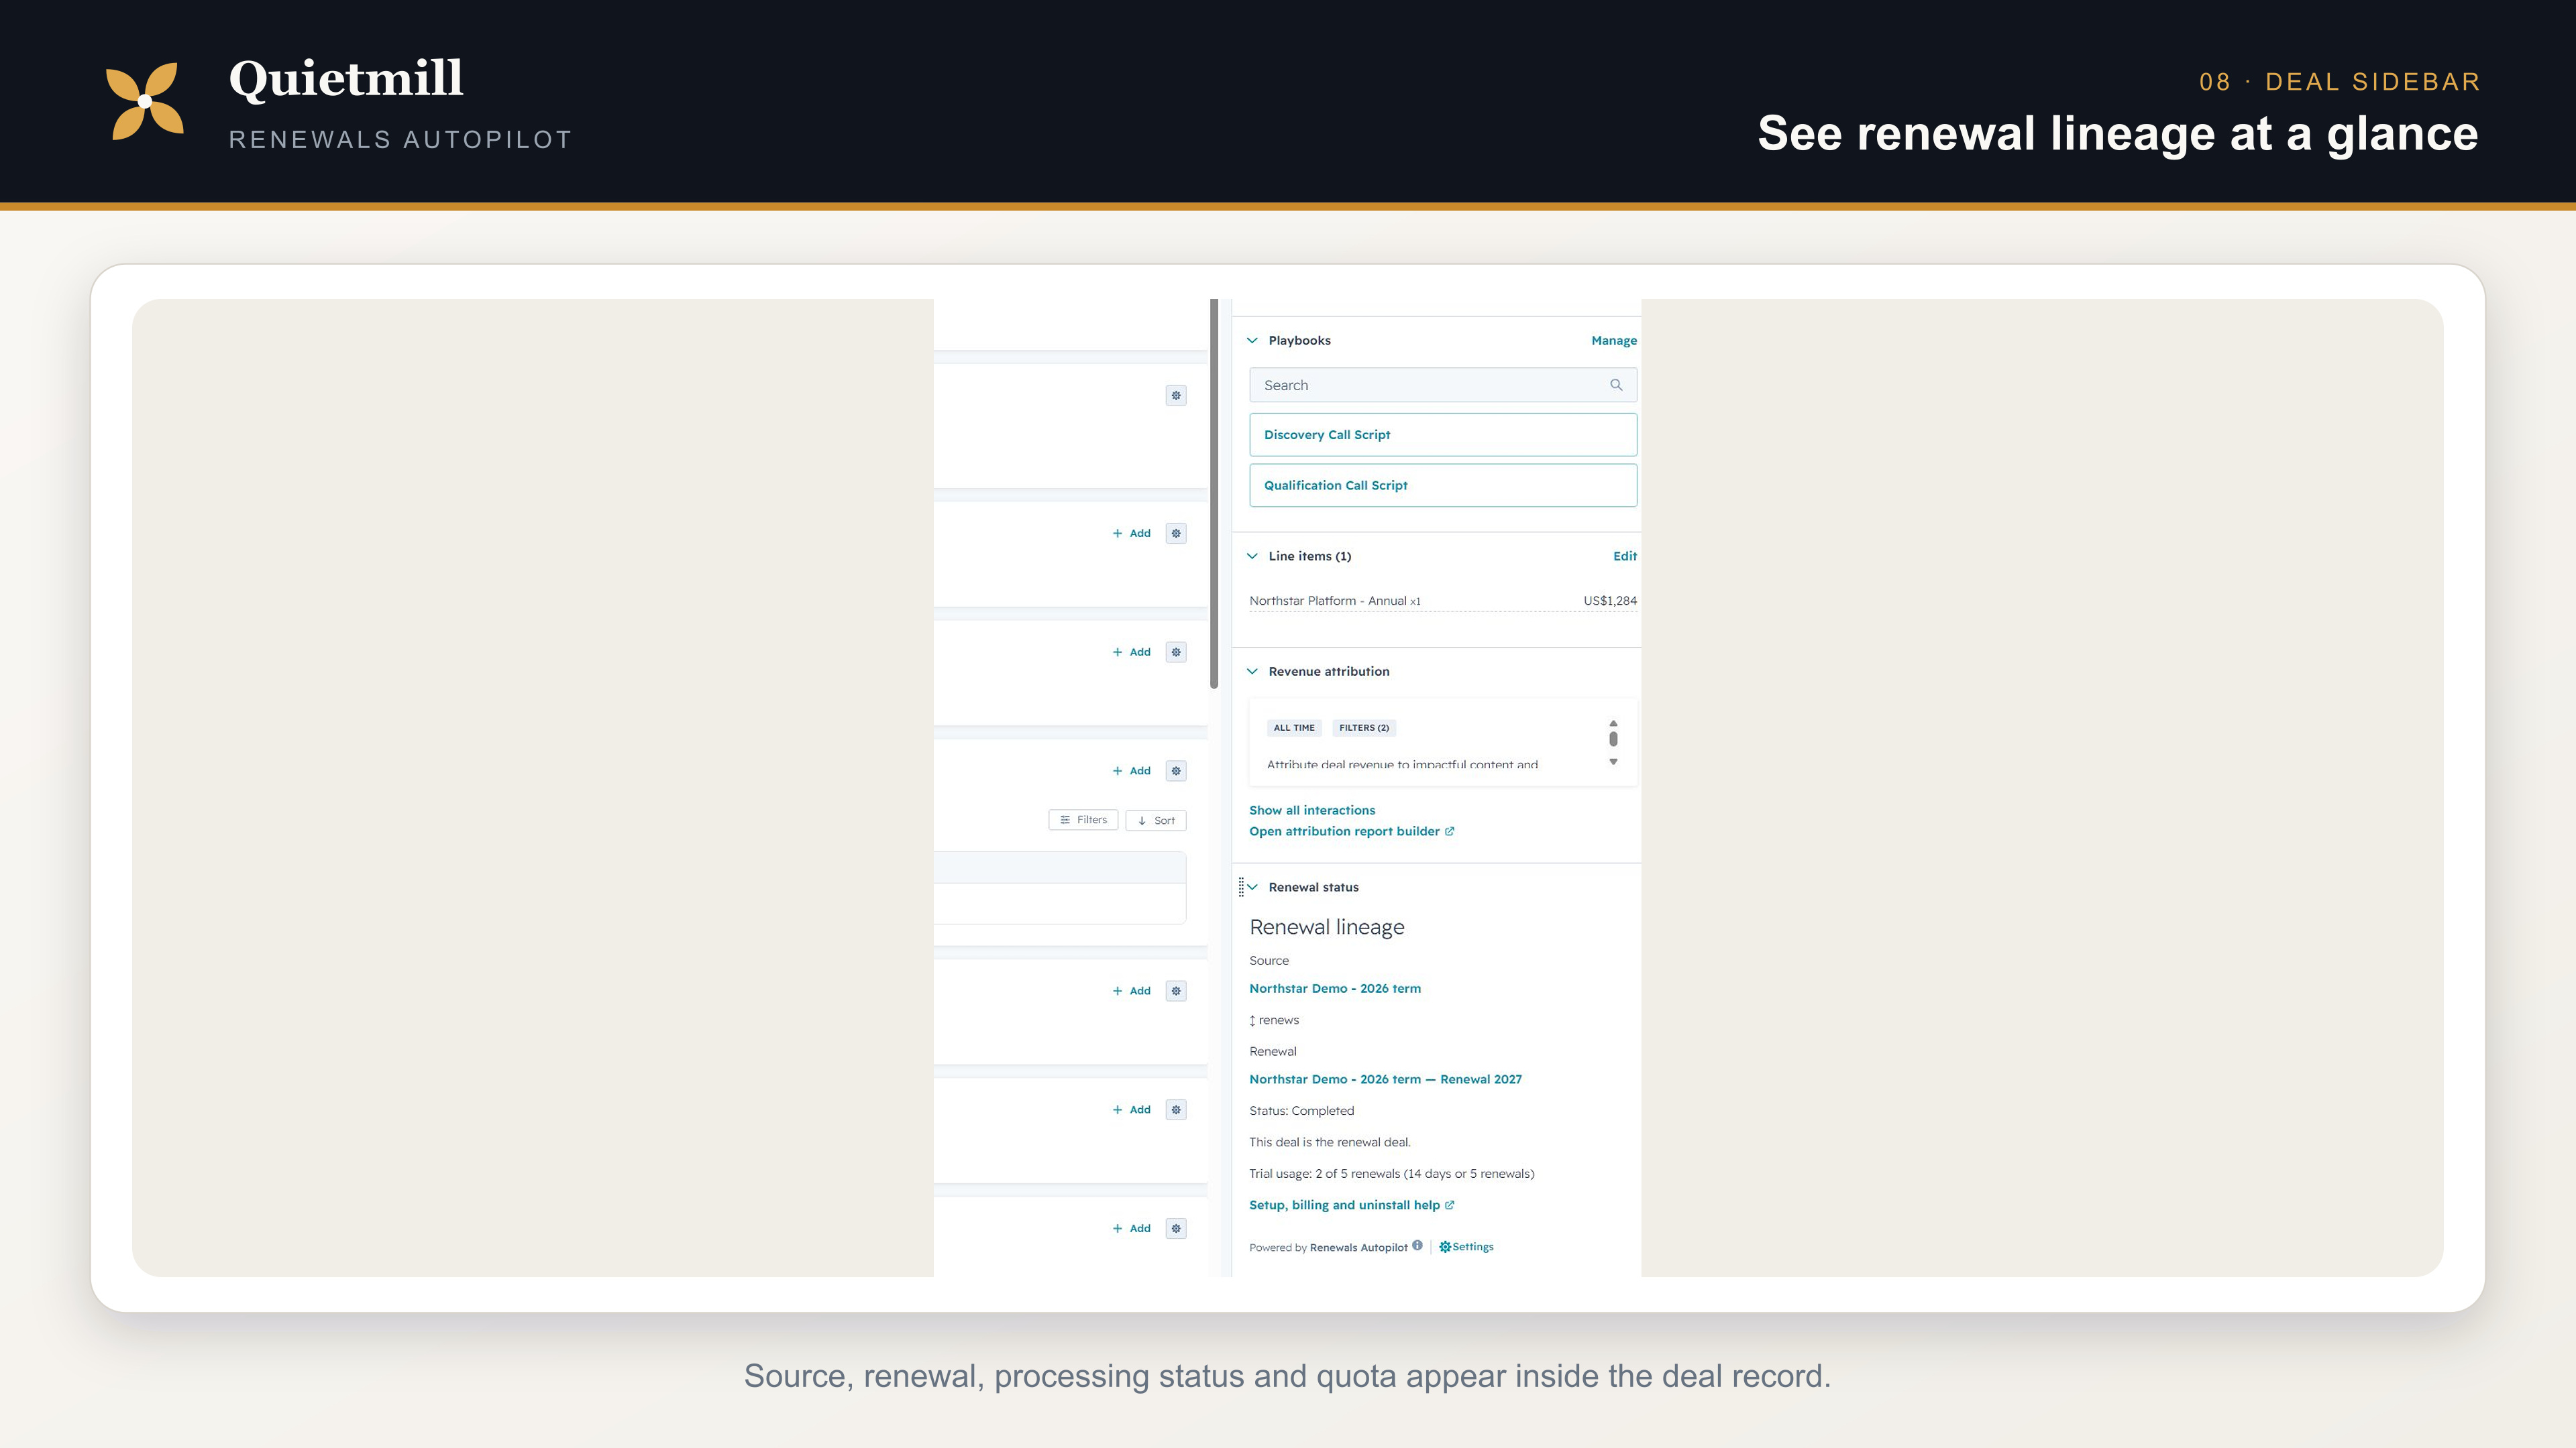Click the ALL TIME filter tag
This screenshot has height=1448, width=2576.
tap(1293, 727)
